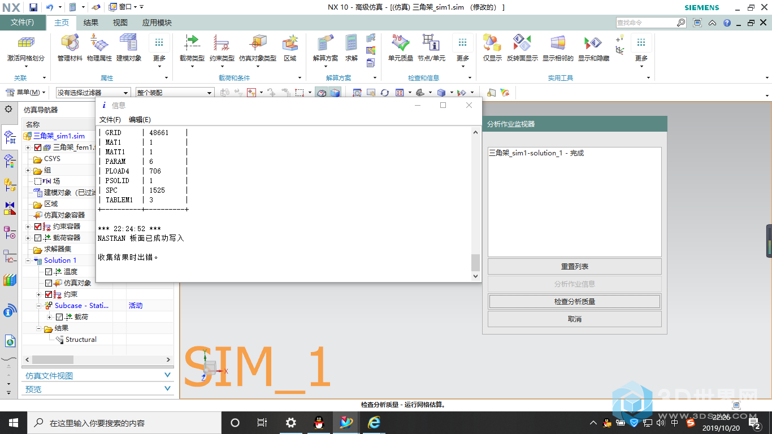Click 信息 window vertical scrollbar thumb
The image size is (772, 434).
[476, 263]
